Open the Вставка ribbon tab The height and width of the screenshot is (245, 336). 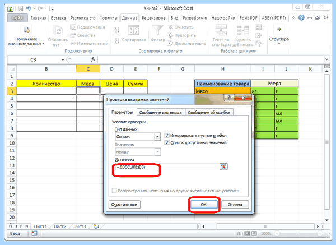[58, 18]
